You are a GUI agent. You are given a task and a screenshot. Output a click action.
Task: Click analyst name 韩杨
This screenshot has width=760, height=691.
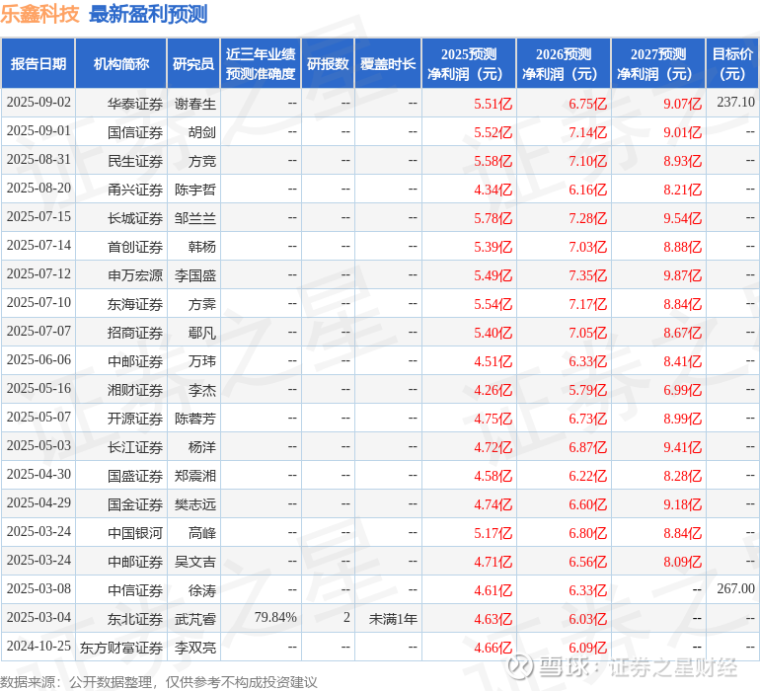coord(202,247)
